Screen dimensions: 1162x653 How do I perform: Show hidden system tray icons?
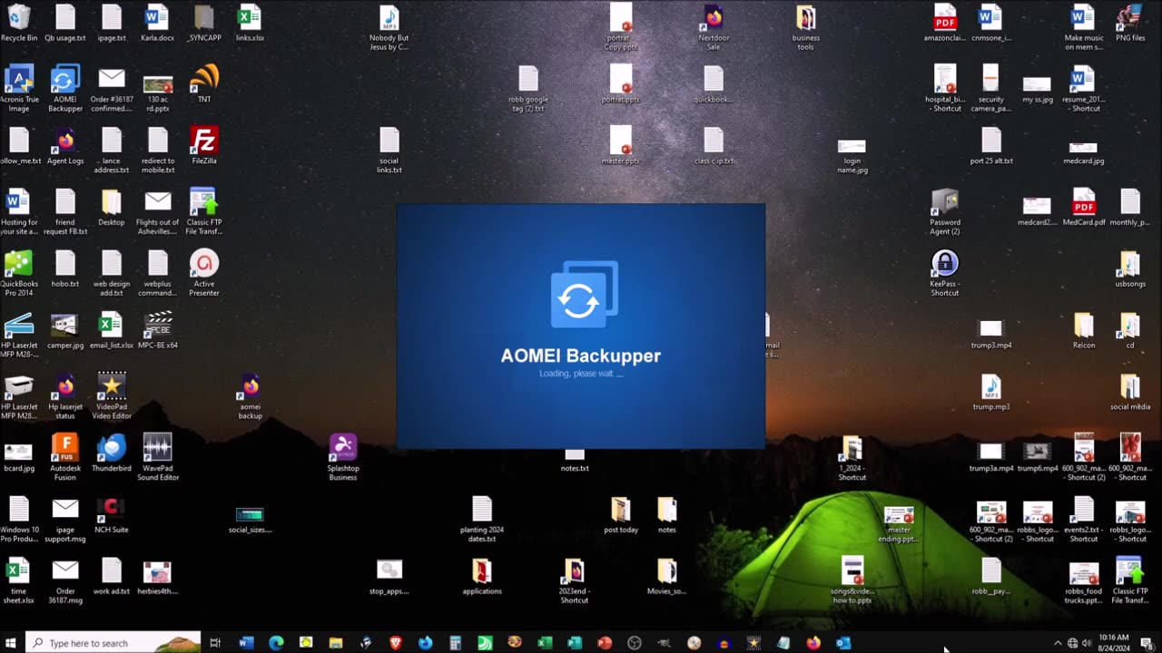(x=1057, y=643)
